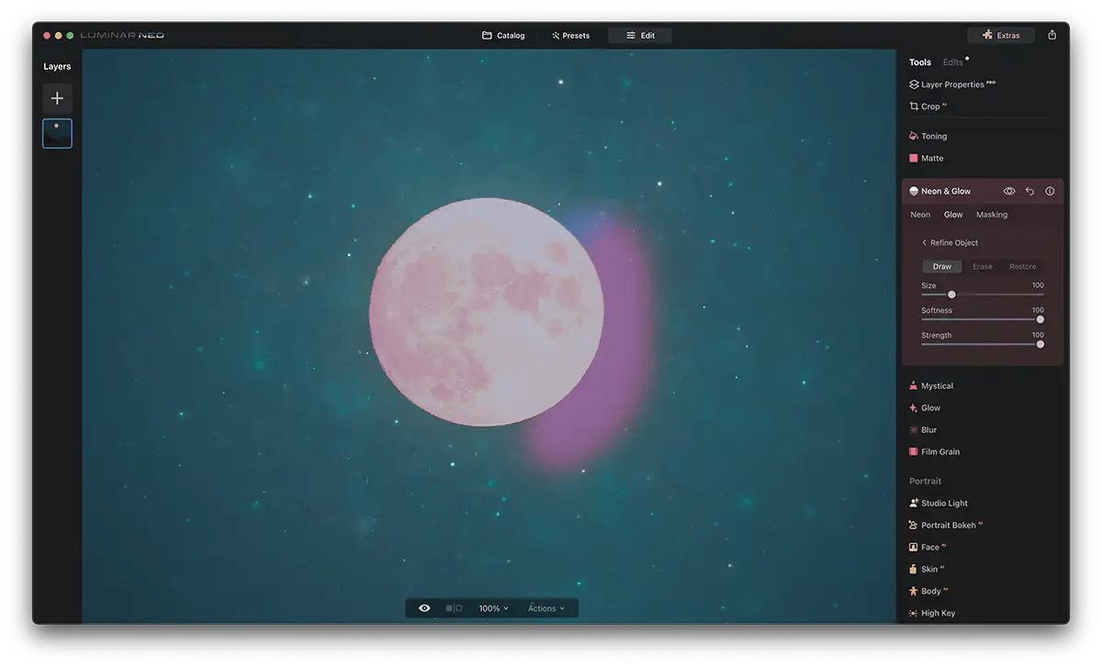The image size is (1102, 667).
Task: Open the Studio Light tool
Action: click(x=938, y=504)
